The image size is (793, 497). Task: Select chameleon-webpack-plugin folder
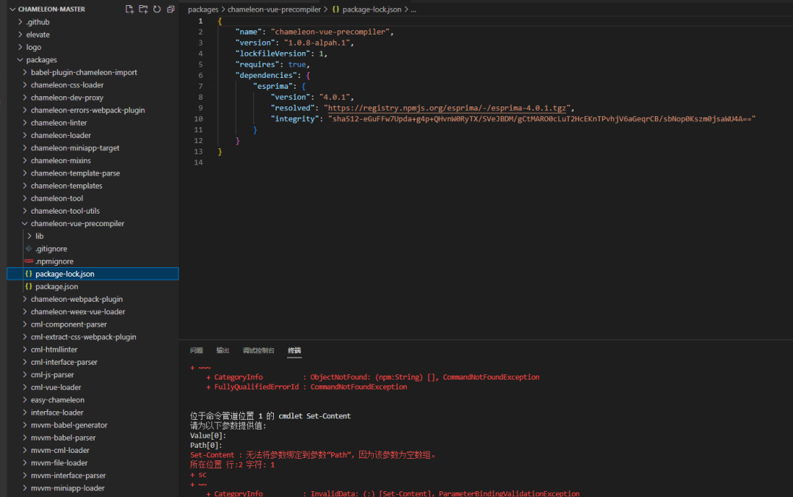(76, 299)
